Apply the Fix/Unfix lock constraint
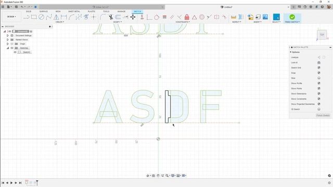 pos(187,17)
